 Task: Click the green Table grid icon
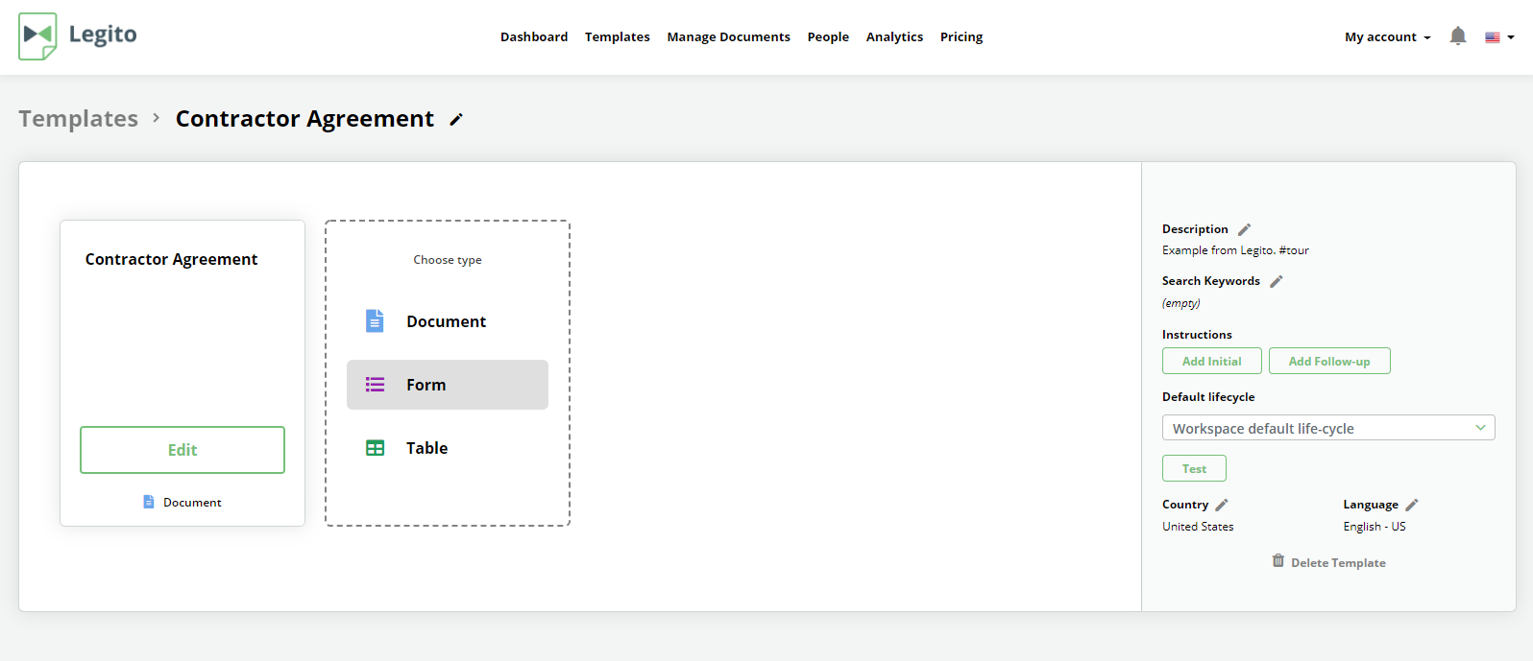tap(375, 448)
